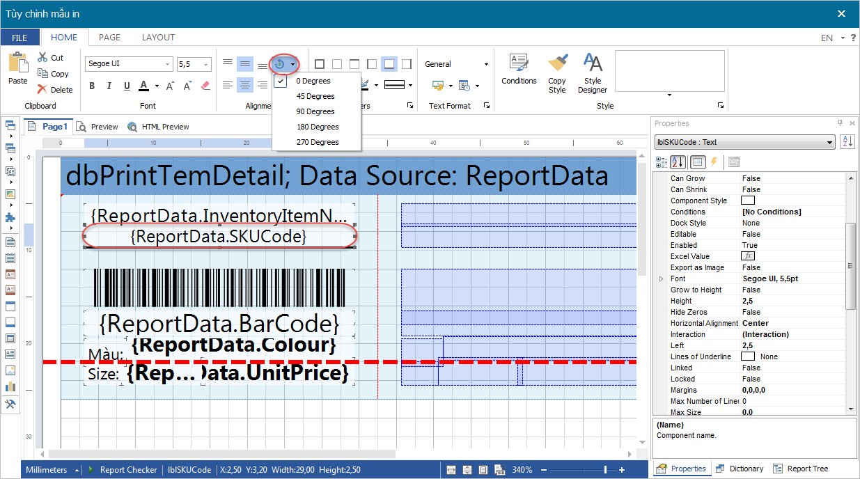The width and height of the screenshot is (860, 479).
Task: Click the text rotation angle icon
Action: (x=280, y=64)
